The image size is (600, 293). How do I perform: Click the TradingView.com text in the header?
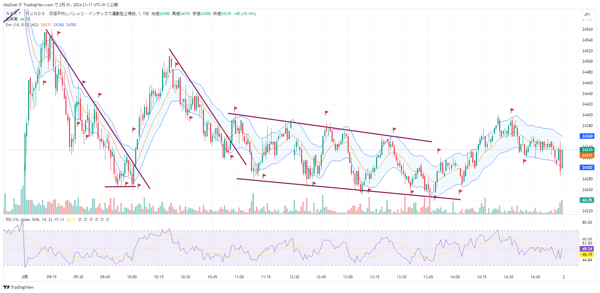pos(38,5)
